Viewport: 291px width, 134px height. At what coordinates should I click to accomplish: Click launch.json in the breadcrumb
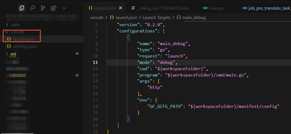tap(127, 18)
